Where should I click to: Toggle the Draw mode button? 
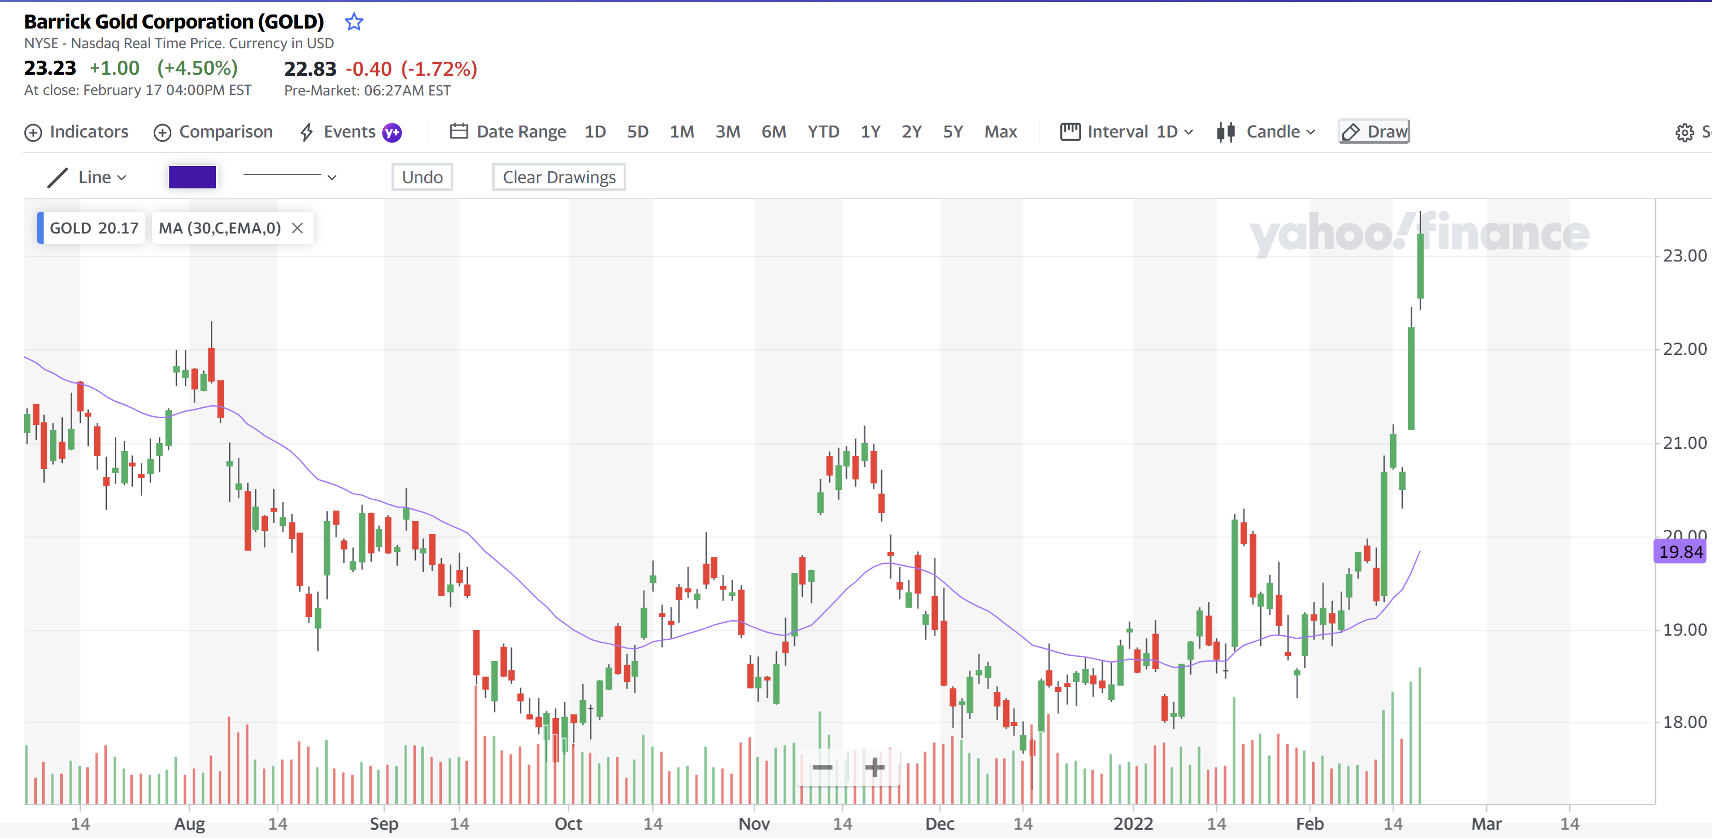pyautogui.click(x=1374, y=132)
